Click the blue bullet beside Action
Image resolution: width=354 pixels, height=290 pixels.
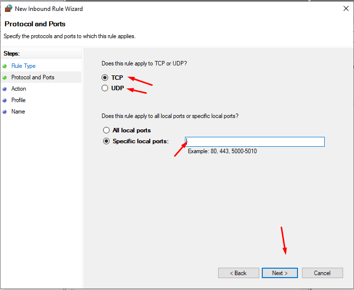point(4,89)
